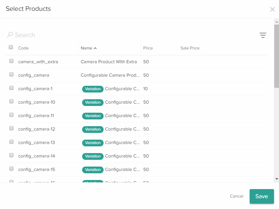Image resolution: width=279 pixels, height=209 pixels.
Task: Click the Sale Price column header
Action: pyautogui.click(x=190, y=48)
